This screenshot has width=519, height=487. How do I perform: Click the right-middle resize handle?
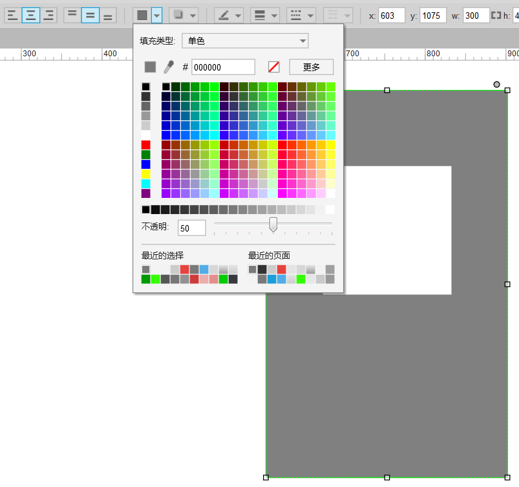[x=507, y=285]
